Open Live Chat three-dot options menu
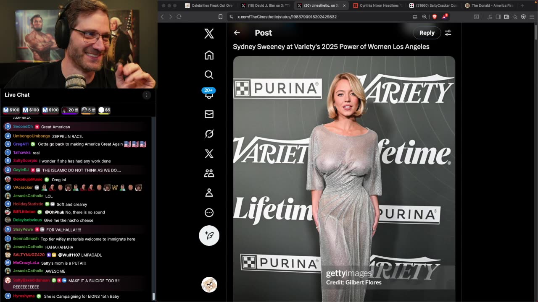This screenshot has height=302, width=538. pos(147,95)
